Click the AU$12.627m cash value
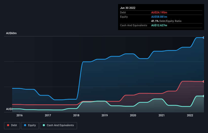The image size is (208, 133). [x=159, y=25]
